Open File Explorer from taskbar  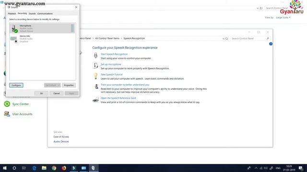(44, 168)
